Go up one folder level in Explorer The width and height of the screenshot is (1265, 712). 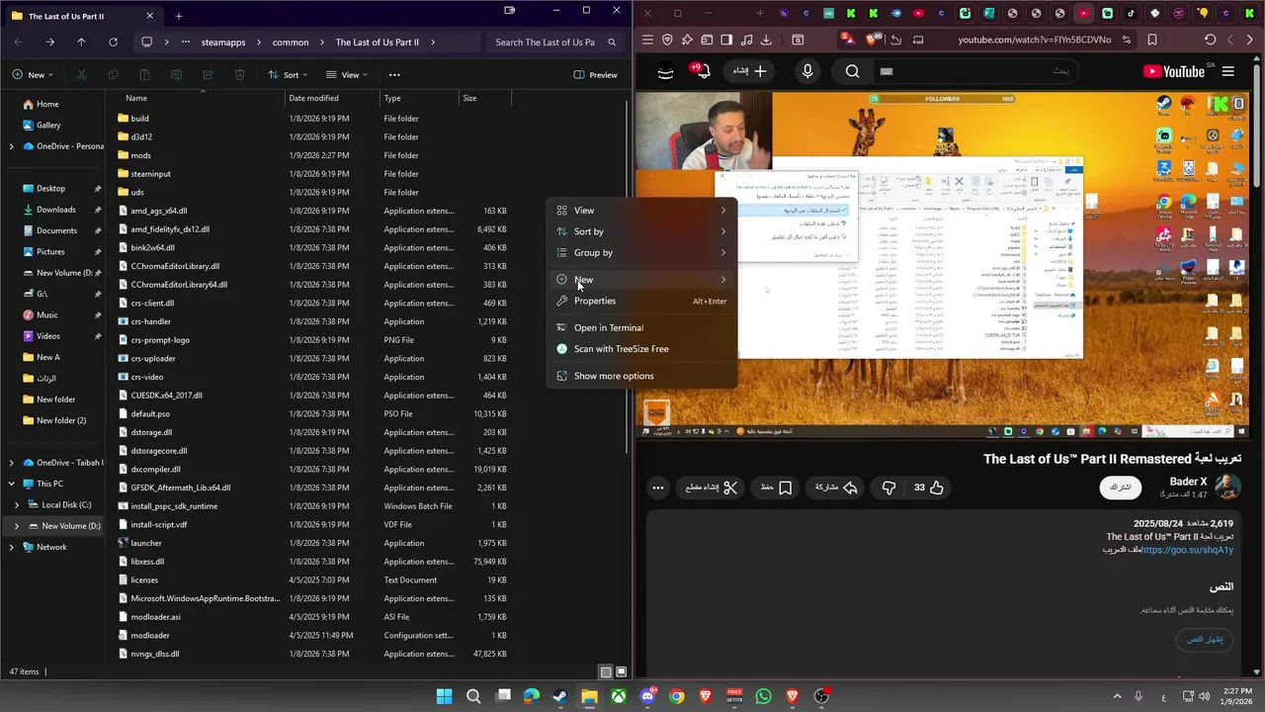point(81,42)
